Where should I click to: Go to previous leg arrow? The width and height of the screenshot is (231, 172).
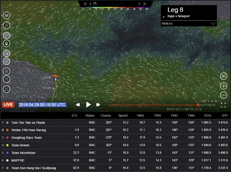[163, 17]
